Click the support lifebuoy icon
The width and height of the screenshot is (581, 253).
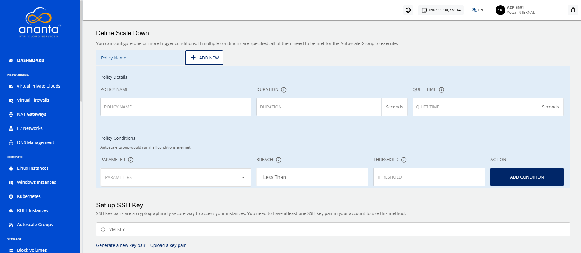[408, 10]
